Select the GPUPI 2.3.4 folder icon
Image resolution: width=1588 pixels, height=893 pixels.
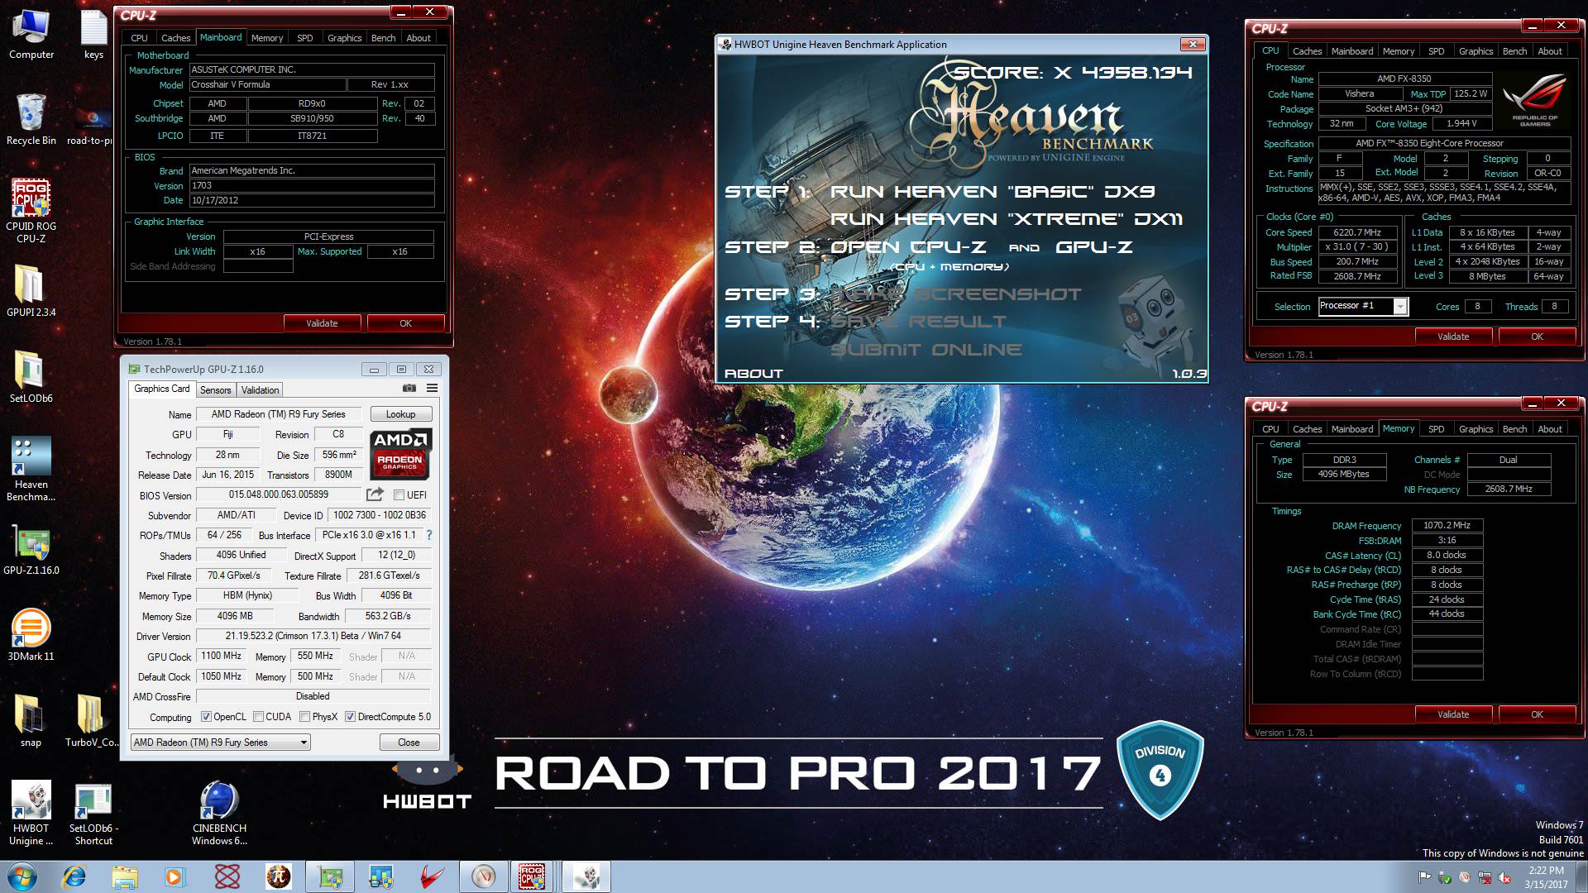pos(31,292)
